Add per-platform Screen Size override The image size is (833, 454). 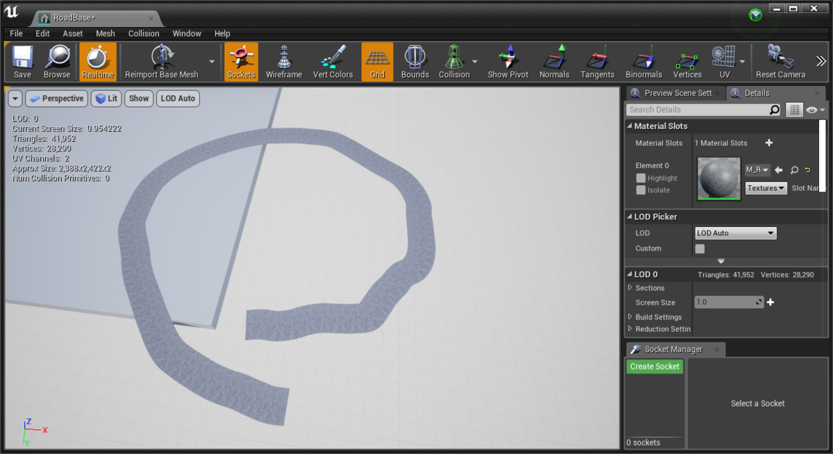pos(770,303)
